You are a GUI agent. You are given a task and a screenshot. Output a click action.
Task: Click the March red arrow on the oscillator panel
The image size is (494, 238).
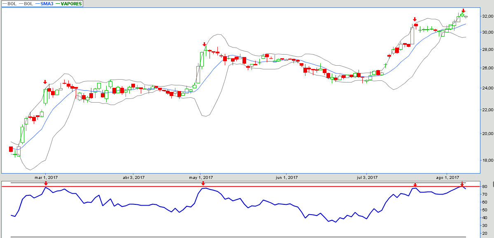[x=45, y=184]
